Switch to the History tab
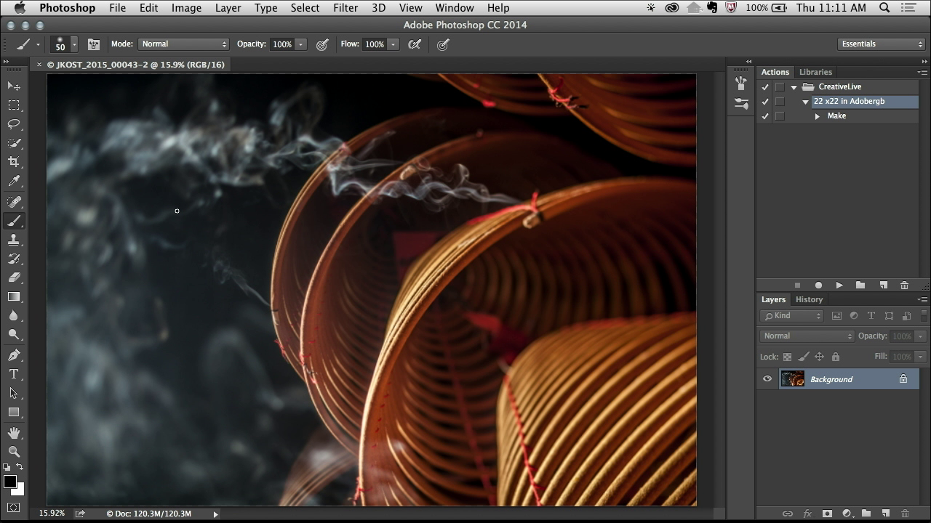The image size is (931, 523). click(809, 299)
